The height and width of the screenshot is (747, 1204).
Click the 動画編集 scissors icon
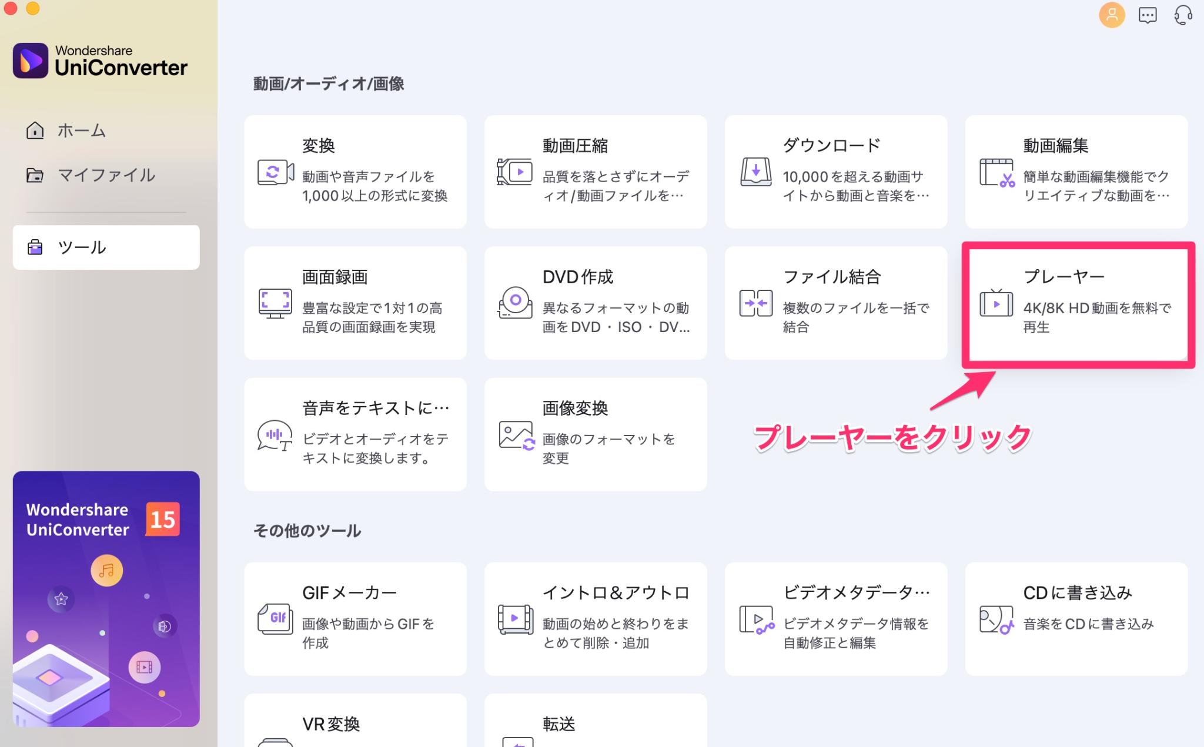coord(996,173)
